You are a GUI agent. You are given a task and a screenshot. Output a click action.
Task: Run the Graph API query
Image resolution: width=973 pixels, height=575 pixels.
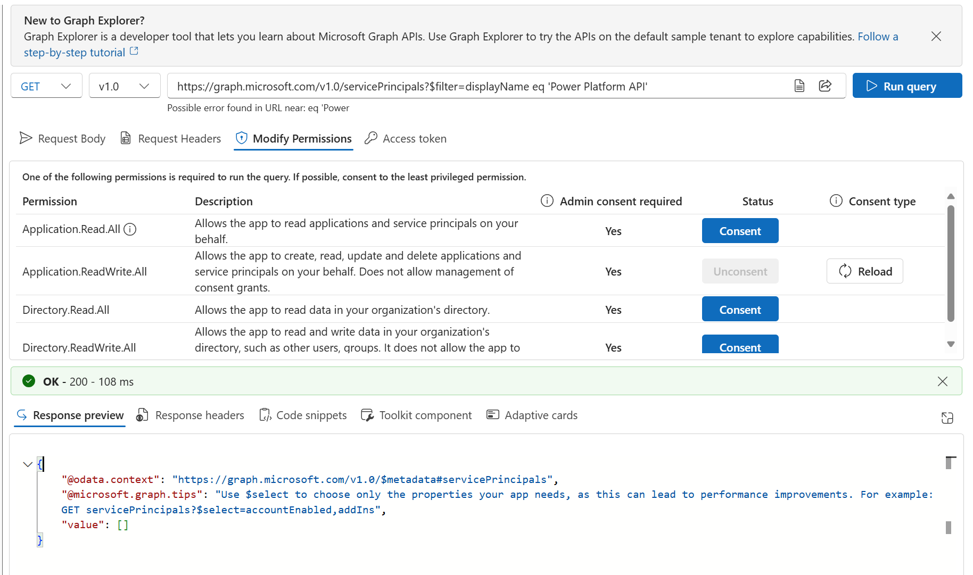(x=907, y=86)
